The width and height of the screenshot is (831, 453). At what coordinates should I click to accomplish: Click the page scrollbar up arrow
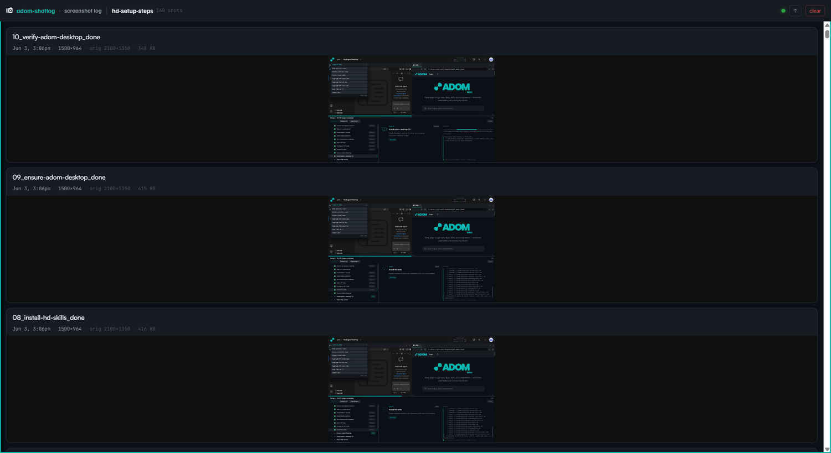click(x=827, y=25)
